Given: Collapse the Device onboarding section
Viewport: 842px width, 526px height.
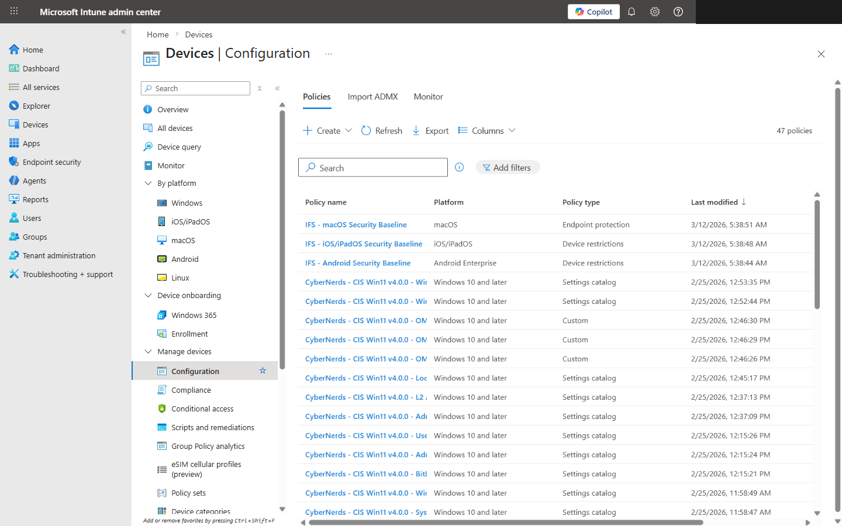Looking at the screenshot, I should 148,295.
